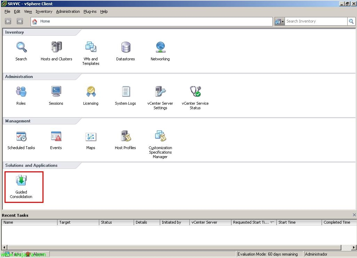
Task: Open the Networking inventory
Action: [160, 51]
